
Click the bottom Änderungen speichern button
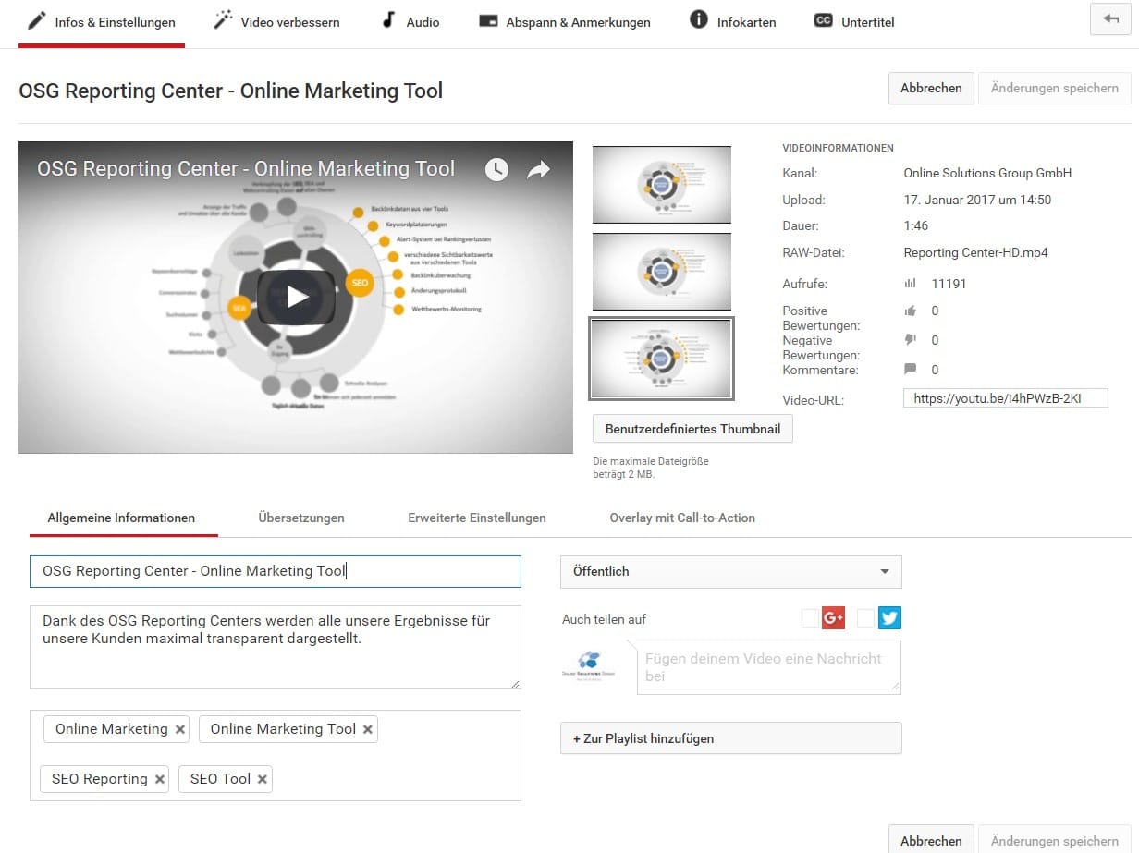click(1055, 839)
